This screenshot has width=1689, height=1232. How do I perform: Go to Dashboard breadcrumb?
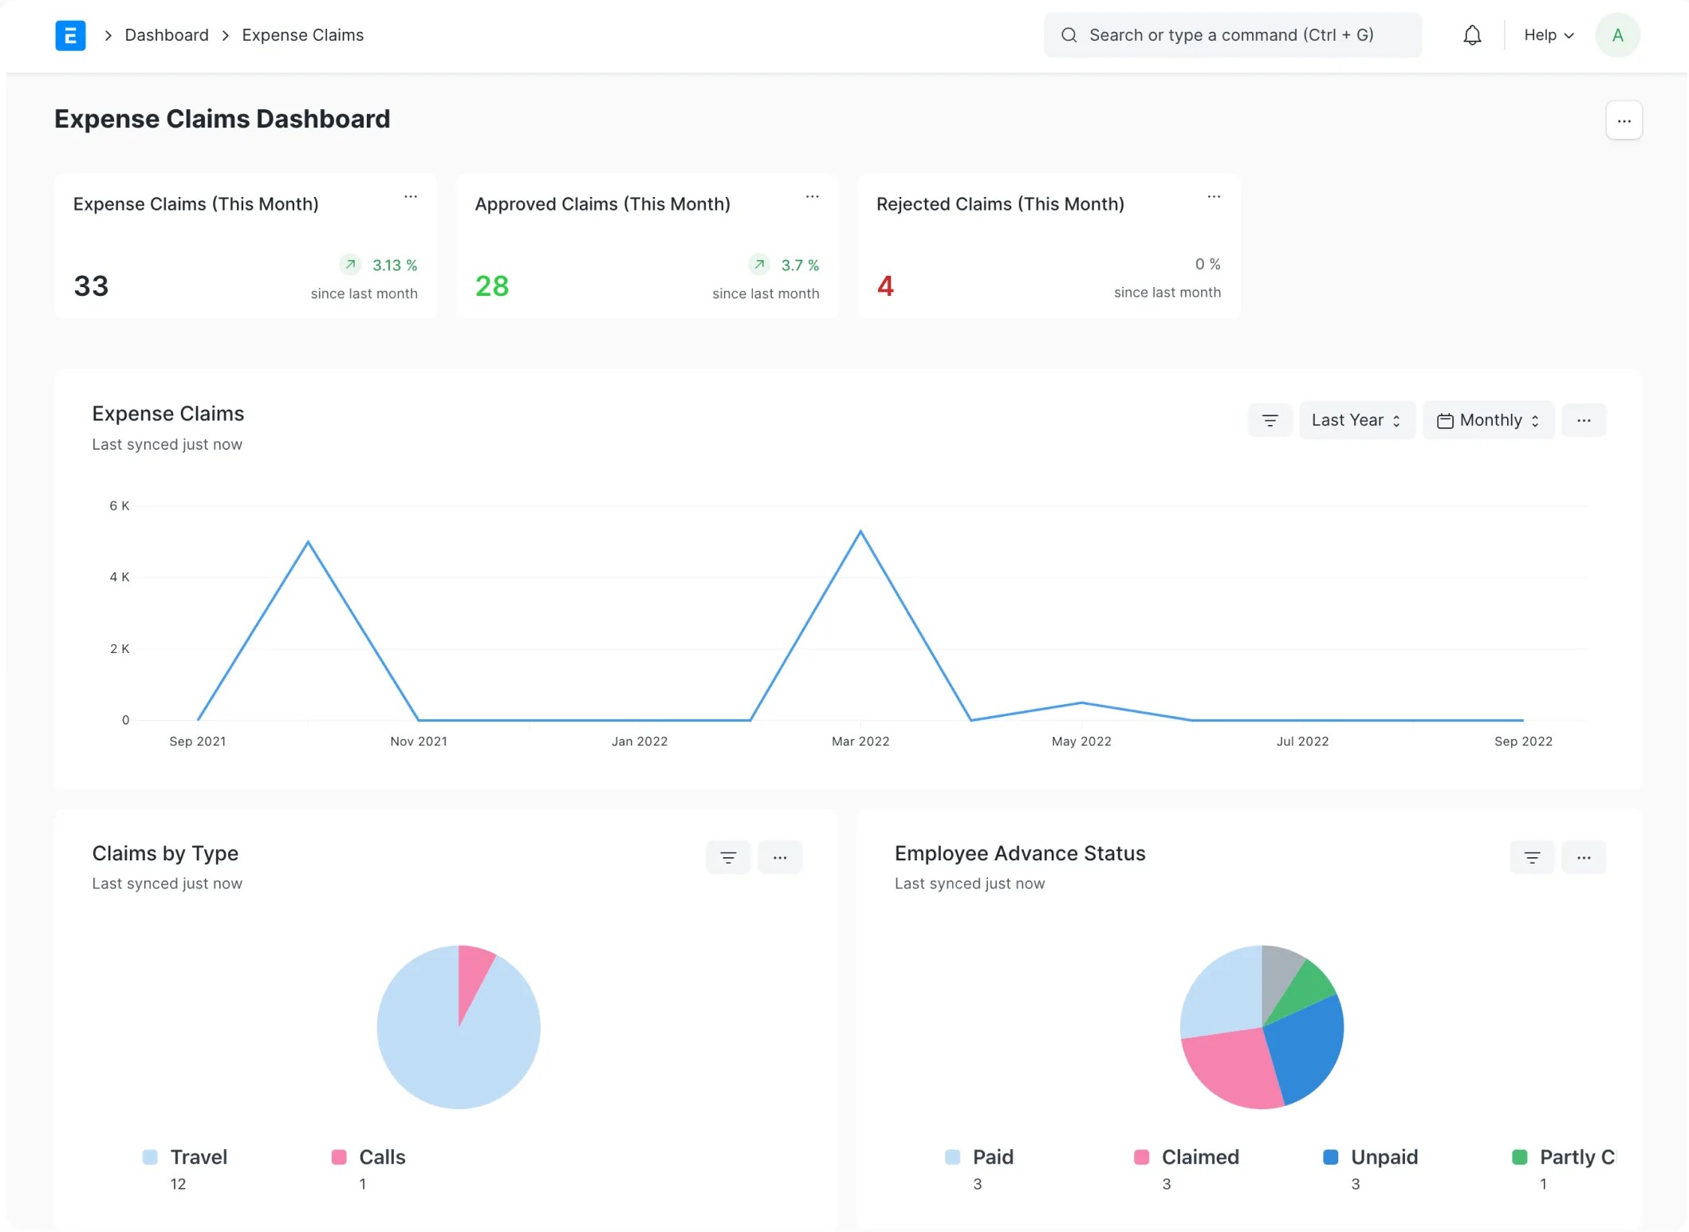tap(167, 35)
